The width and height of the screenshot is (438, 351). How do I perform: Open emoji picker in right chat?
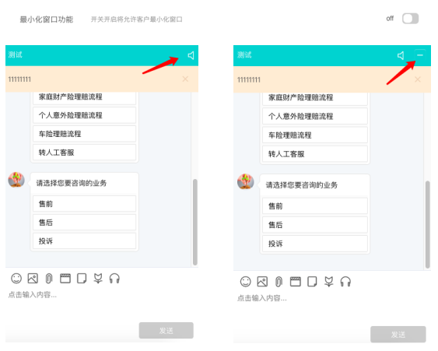[x=246, y=282]
